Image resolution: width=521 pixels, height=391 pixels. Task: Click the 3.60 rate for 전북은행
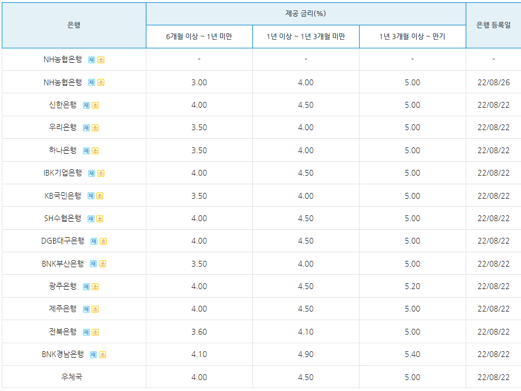(199, 332)
